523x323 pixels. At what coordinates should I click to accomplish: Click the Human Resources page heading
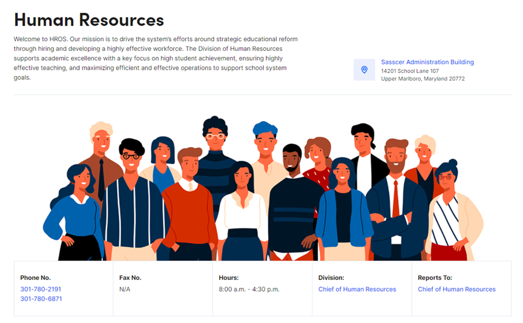click(89, 20)
